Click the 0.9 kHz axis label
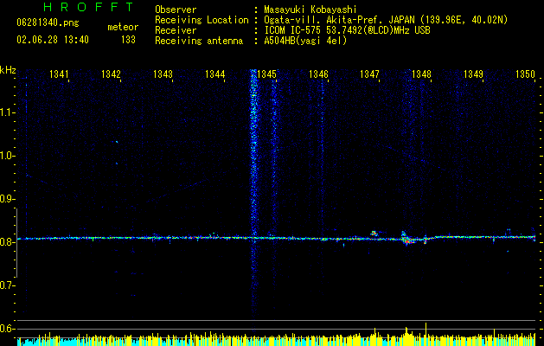The width and height of the screenshot is (544, 346). (7, 199)
